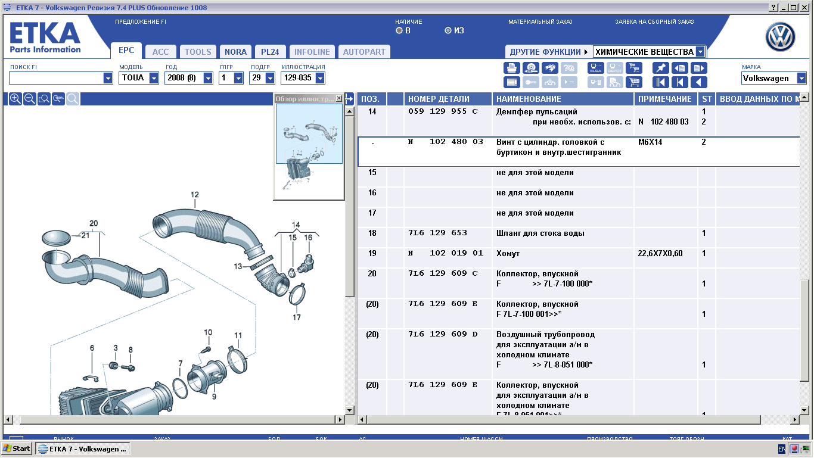Viewport: 814px width, 458px height.
Task: Zoom out of the parts illustration
Action: click(x=29, y=99)
